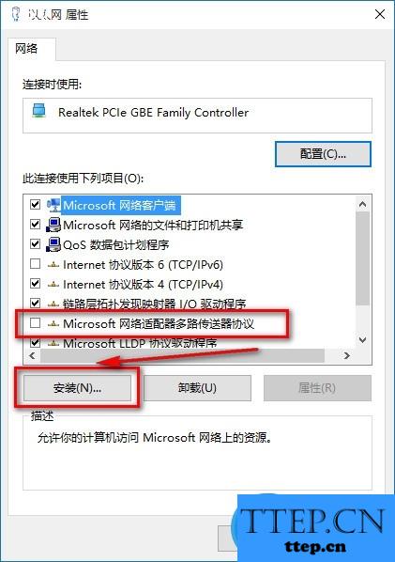This screenshot has width=395, height=562.
Task: Click the 安装(N)... button
Action: [77, 388]
